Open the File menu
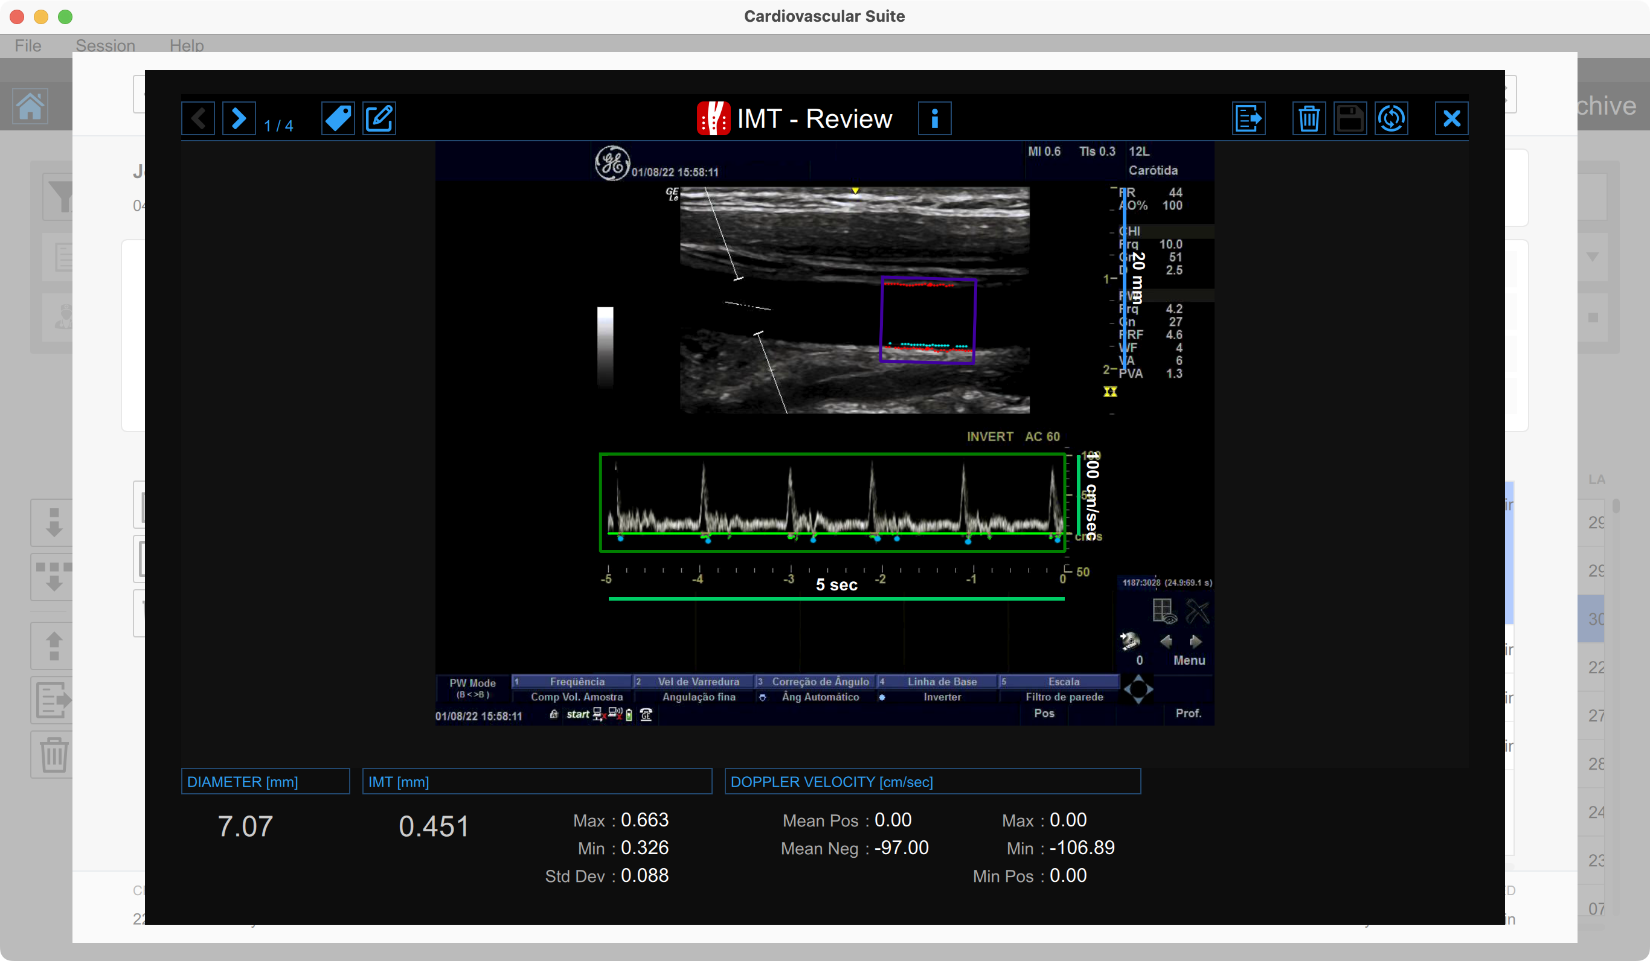Image resolution: width=1650 pixels, height=961 pixels. pyautogui.click(x=28, y=45)
